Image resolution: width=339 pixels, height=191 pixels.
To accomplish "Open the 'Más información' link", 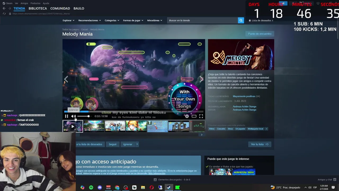I will 157,173.
